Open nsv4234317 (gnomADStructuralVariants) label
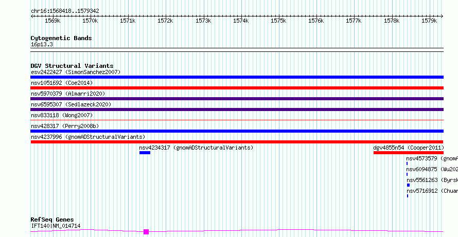This screenshot has height=237, width=458. [196, 148]
